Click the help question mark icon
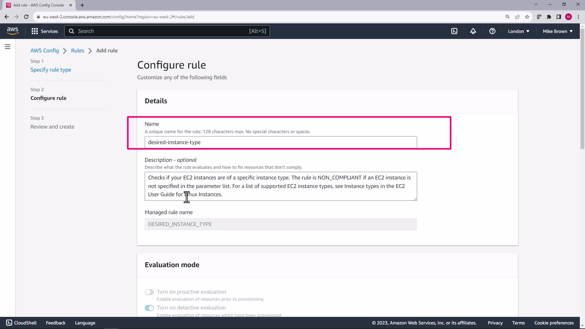585x329 pixels. pos(492,31)
